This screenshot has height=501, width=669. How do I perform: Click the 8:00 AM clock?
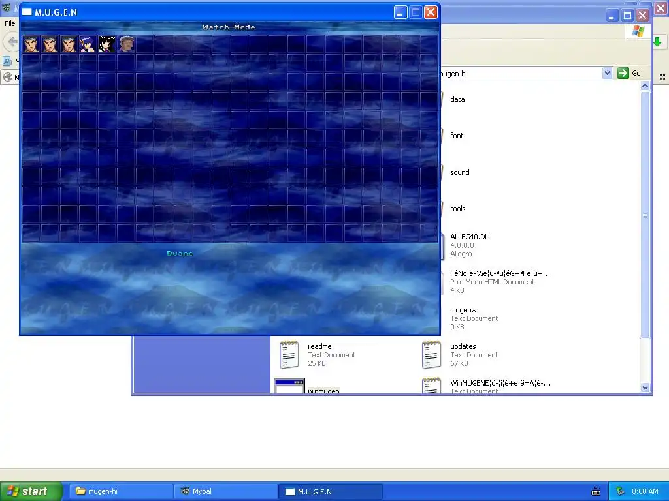coord(645,492)
